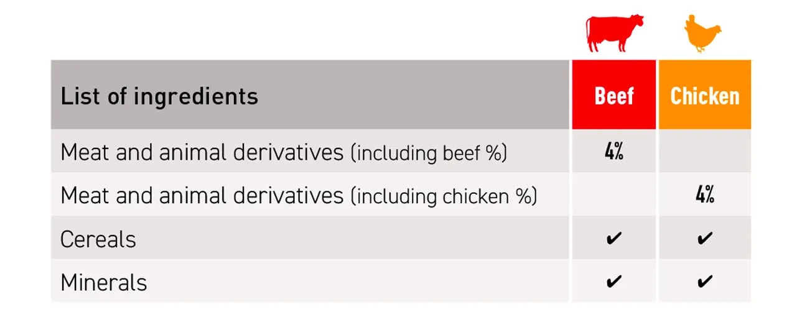This screenshot has height=317, width=802.
Task: Click the '(including chicken %)' text
Action: point(444,197)
